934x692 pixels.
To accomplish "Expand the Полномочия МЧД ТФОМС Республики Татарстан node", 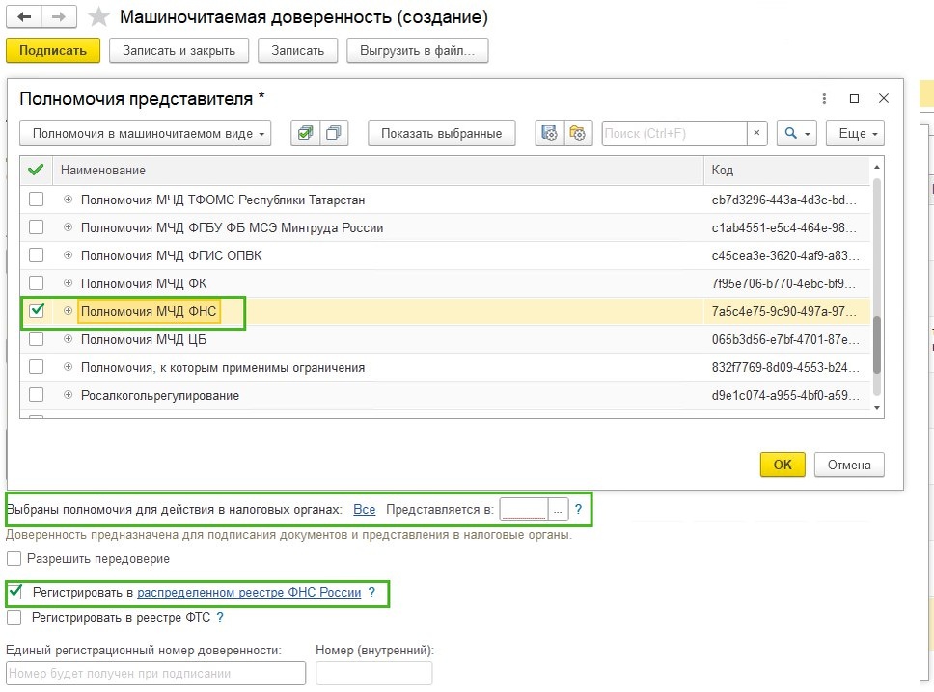I will pos(68,200).
